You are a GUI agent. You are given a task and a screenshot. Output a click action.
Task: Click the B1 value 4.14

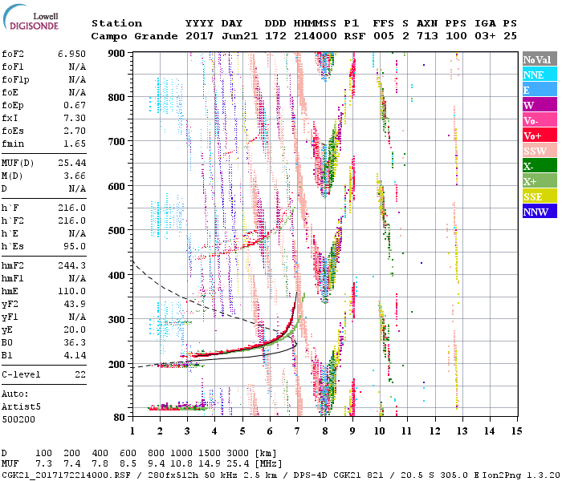75,355
